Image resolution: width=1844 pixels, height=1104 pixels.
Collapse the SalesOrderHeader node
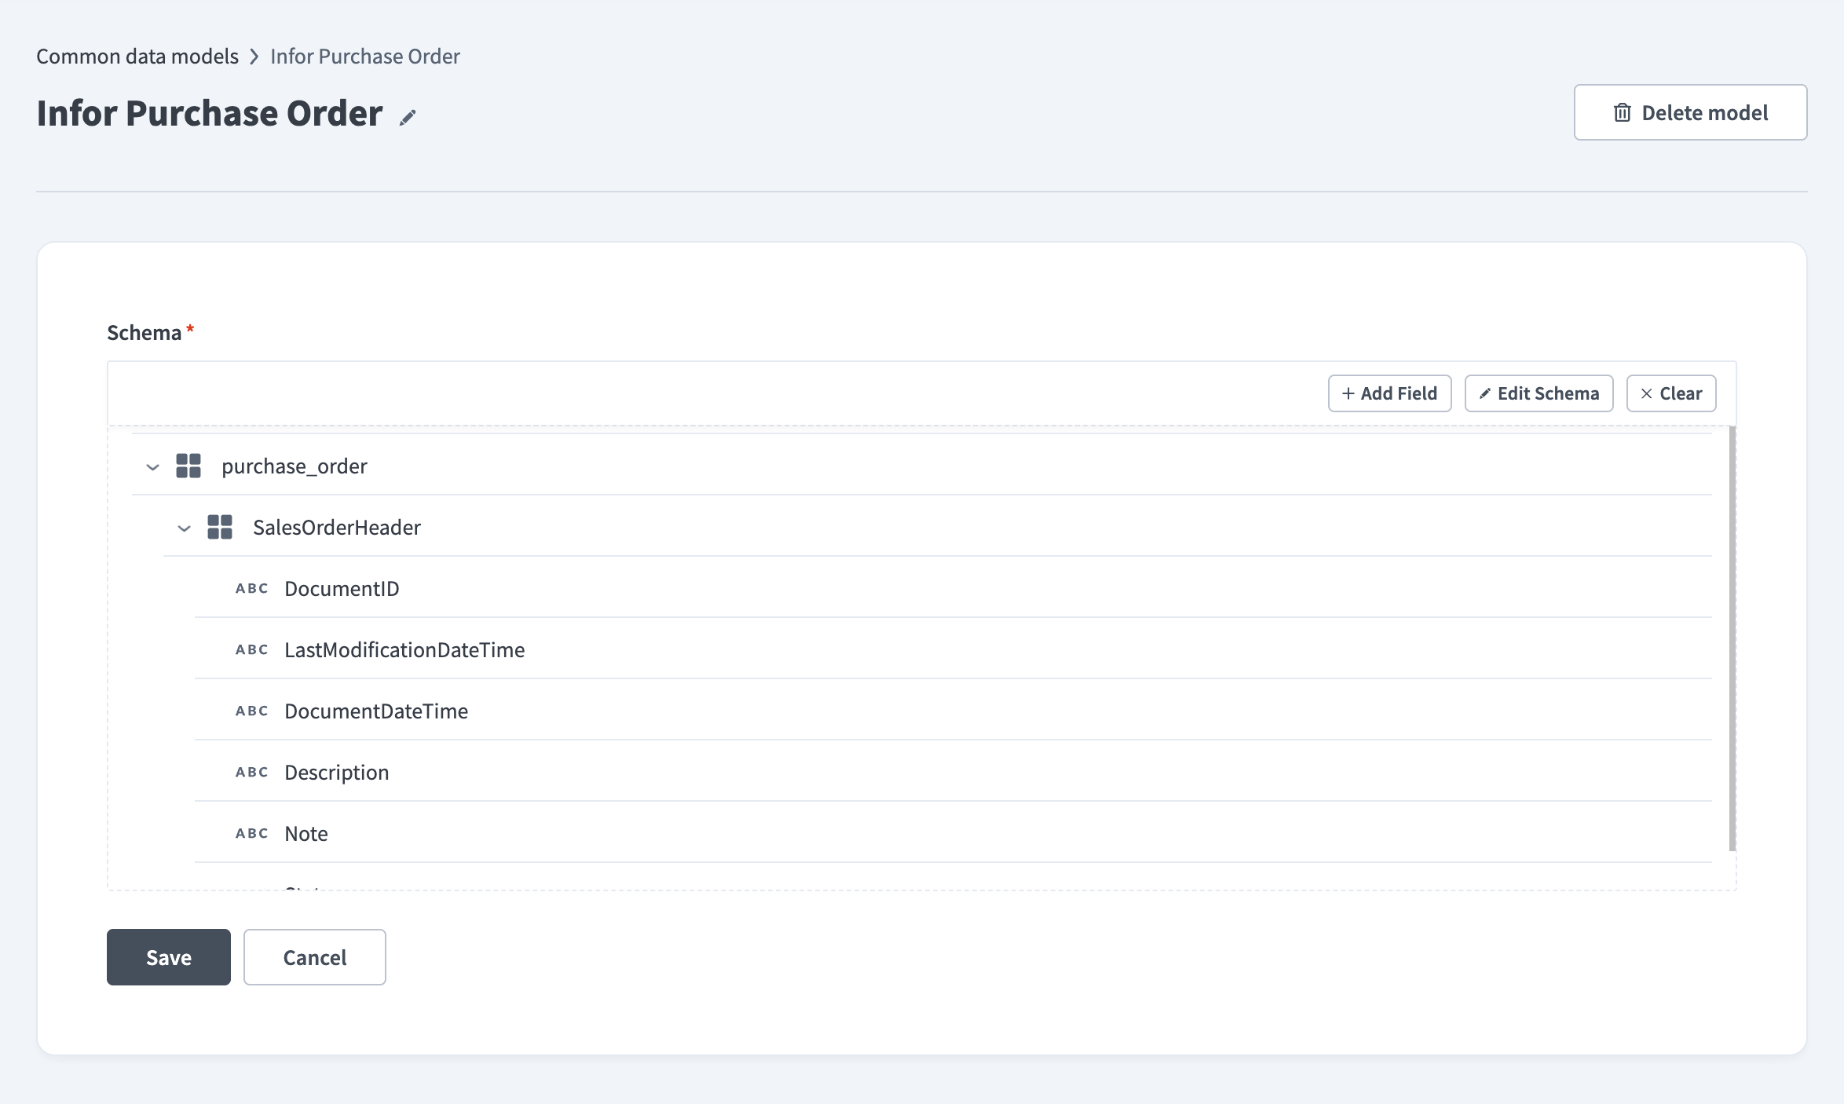184,528
